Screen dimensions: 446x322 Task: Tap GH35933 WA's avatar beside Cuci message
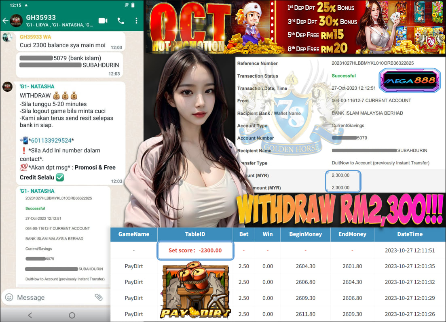click(7, 37)
